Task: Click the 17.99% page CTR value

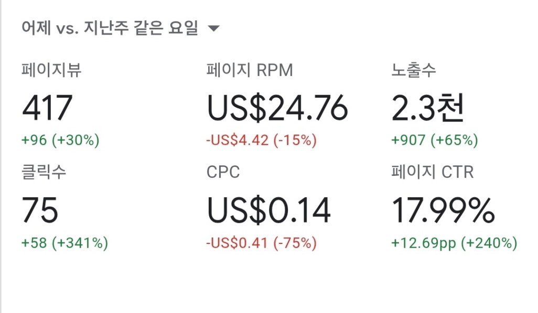Action: click(x=443, y=210)
